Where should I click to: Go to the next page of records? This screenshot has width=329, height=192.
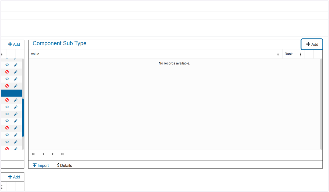(53, 154)
